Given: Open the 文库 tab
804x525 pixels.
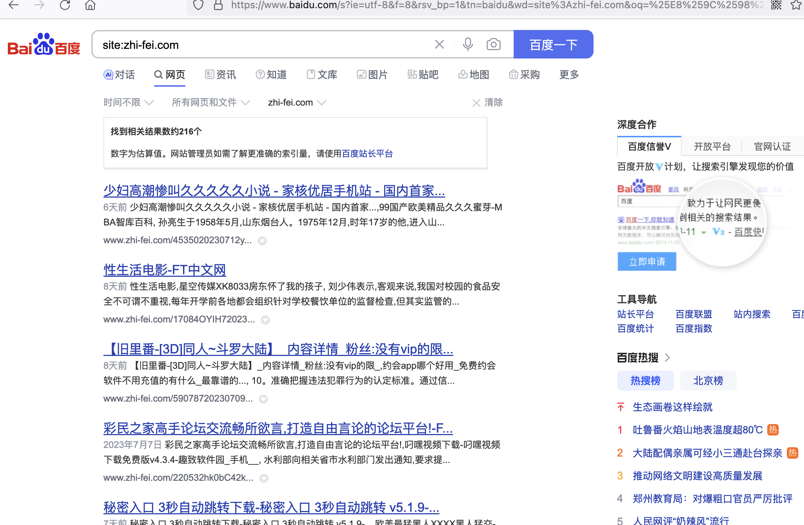Looking at the screenshot, I should coord(322,75).
